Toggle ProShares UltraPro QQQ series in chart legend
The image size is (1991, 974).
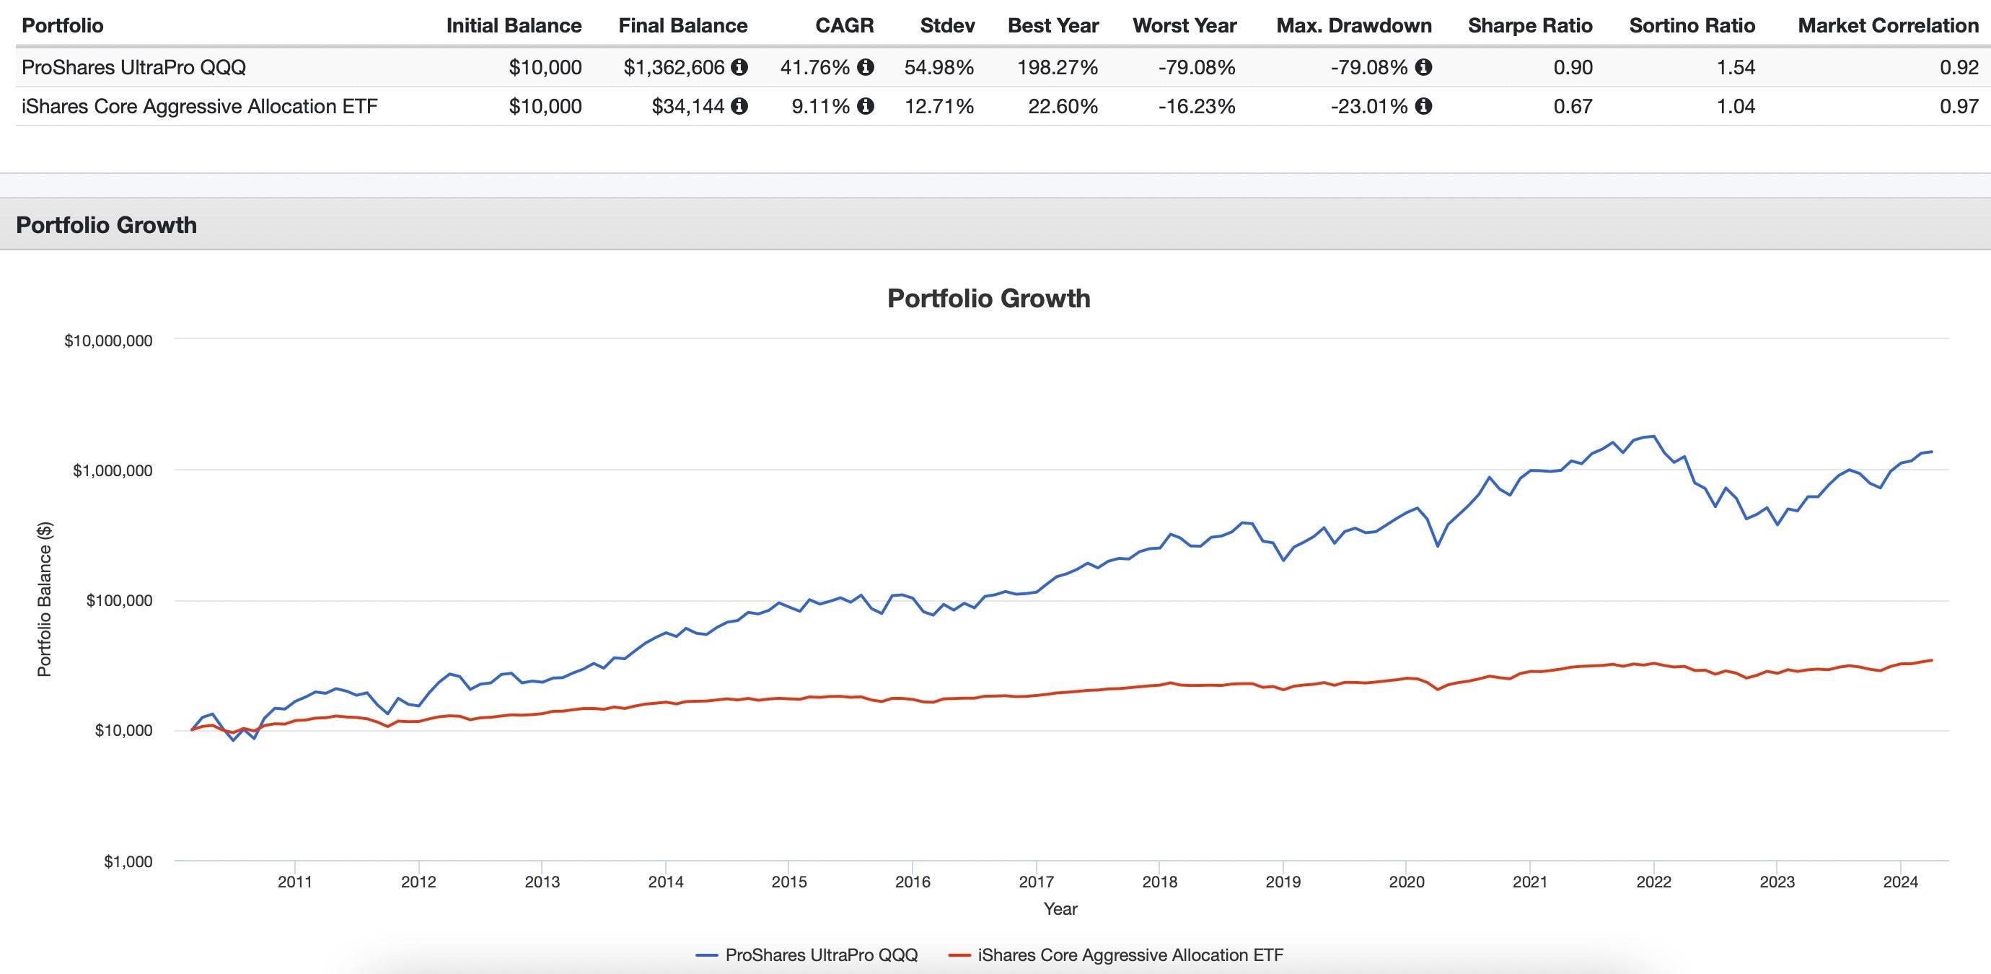point(821,955)
